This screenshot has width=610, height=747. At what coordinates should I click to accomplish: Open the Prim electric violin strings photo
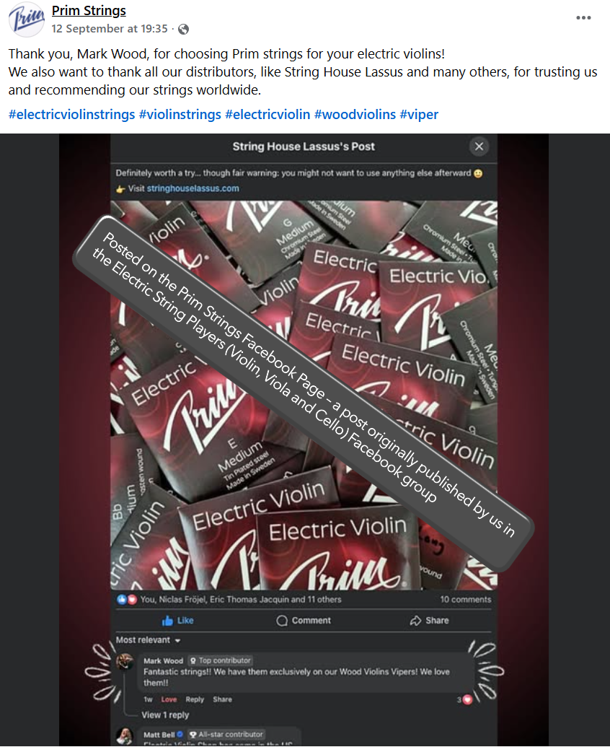click(x=304, y=396)
